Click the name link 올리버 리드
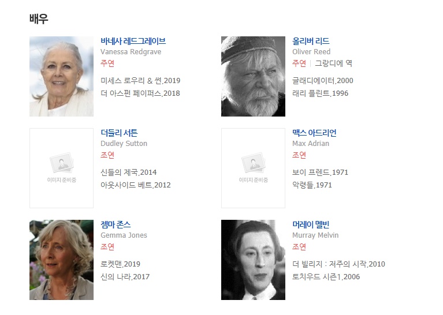 coord(311,41)
